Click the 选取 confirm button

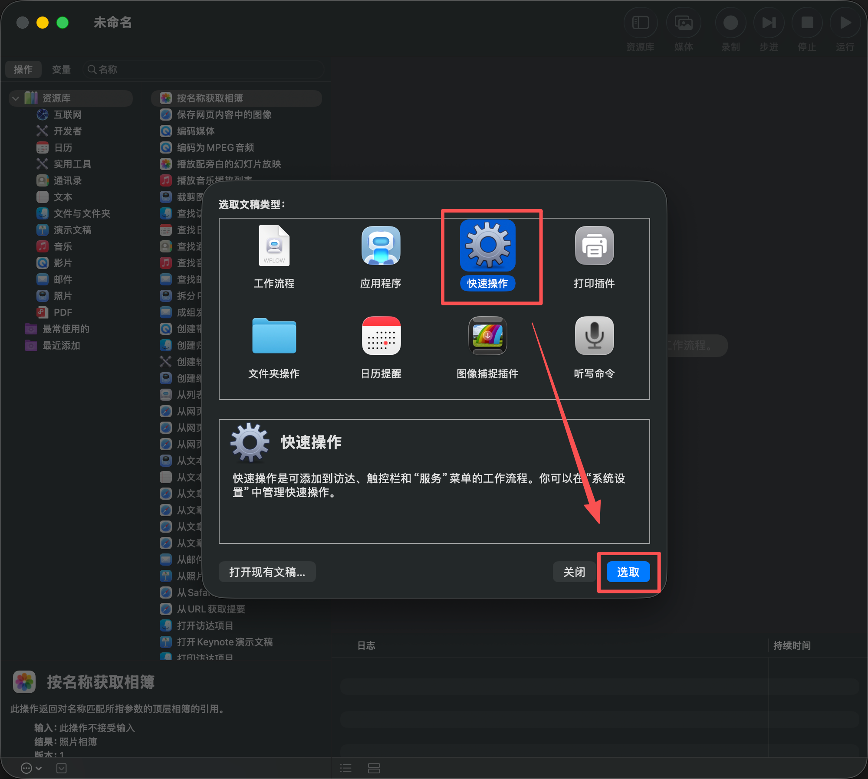click(x=628, y=572)
